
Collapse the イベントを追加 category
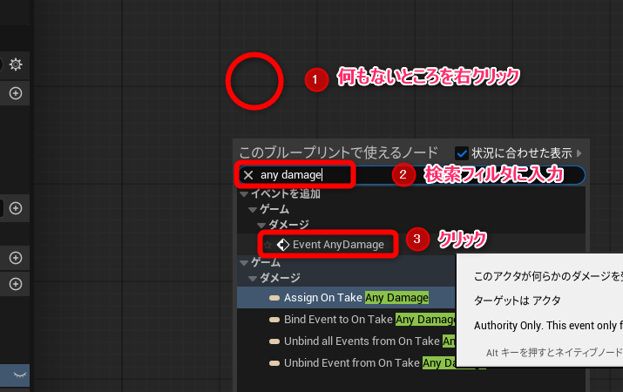pyautogui.click(x=245, y=193)
